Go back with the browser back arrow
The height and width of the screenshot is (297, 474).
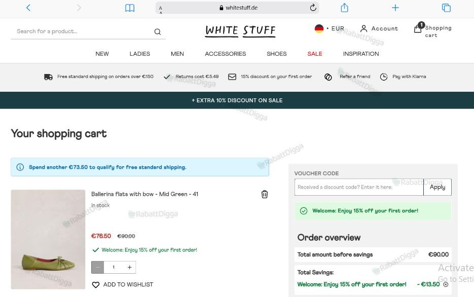point(28,8)
